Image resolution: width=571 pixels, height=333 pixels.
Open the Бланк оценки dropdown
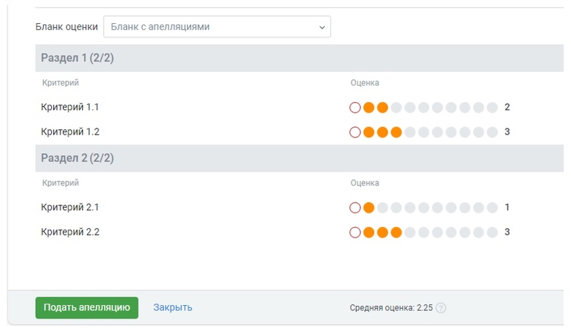[x=216, y=27]
